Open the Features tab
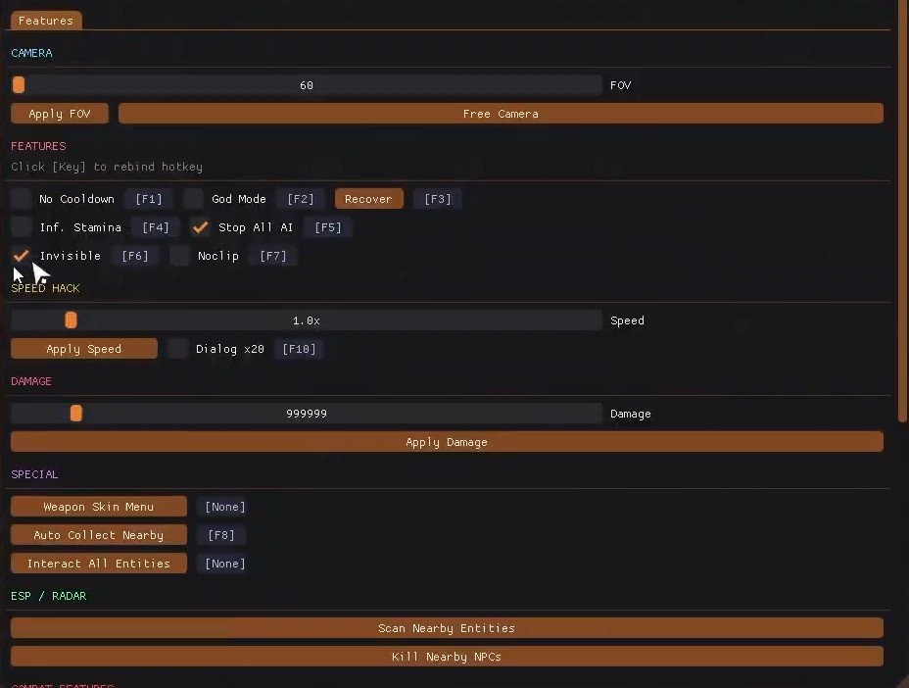 pos(46,21)
